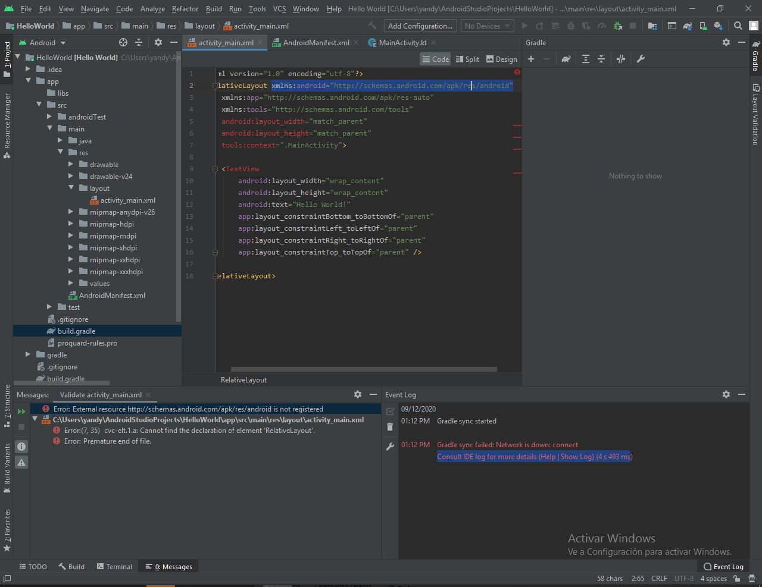Click the Add Configuration button
This screenshot has width=762, height=587.
(420, 26)
